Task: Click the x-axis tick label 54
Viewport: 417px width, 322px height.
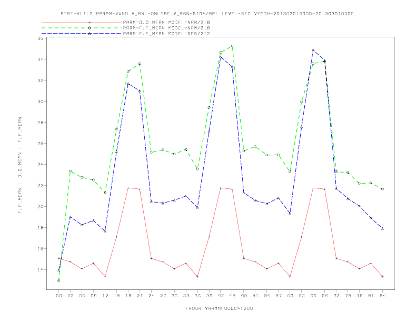Action: (267, 296)
